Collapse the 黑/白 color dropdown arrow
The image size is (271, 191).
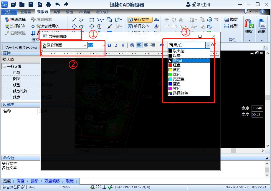coord(208,45)
